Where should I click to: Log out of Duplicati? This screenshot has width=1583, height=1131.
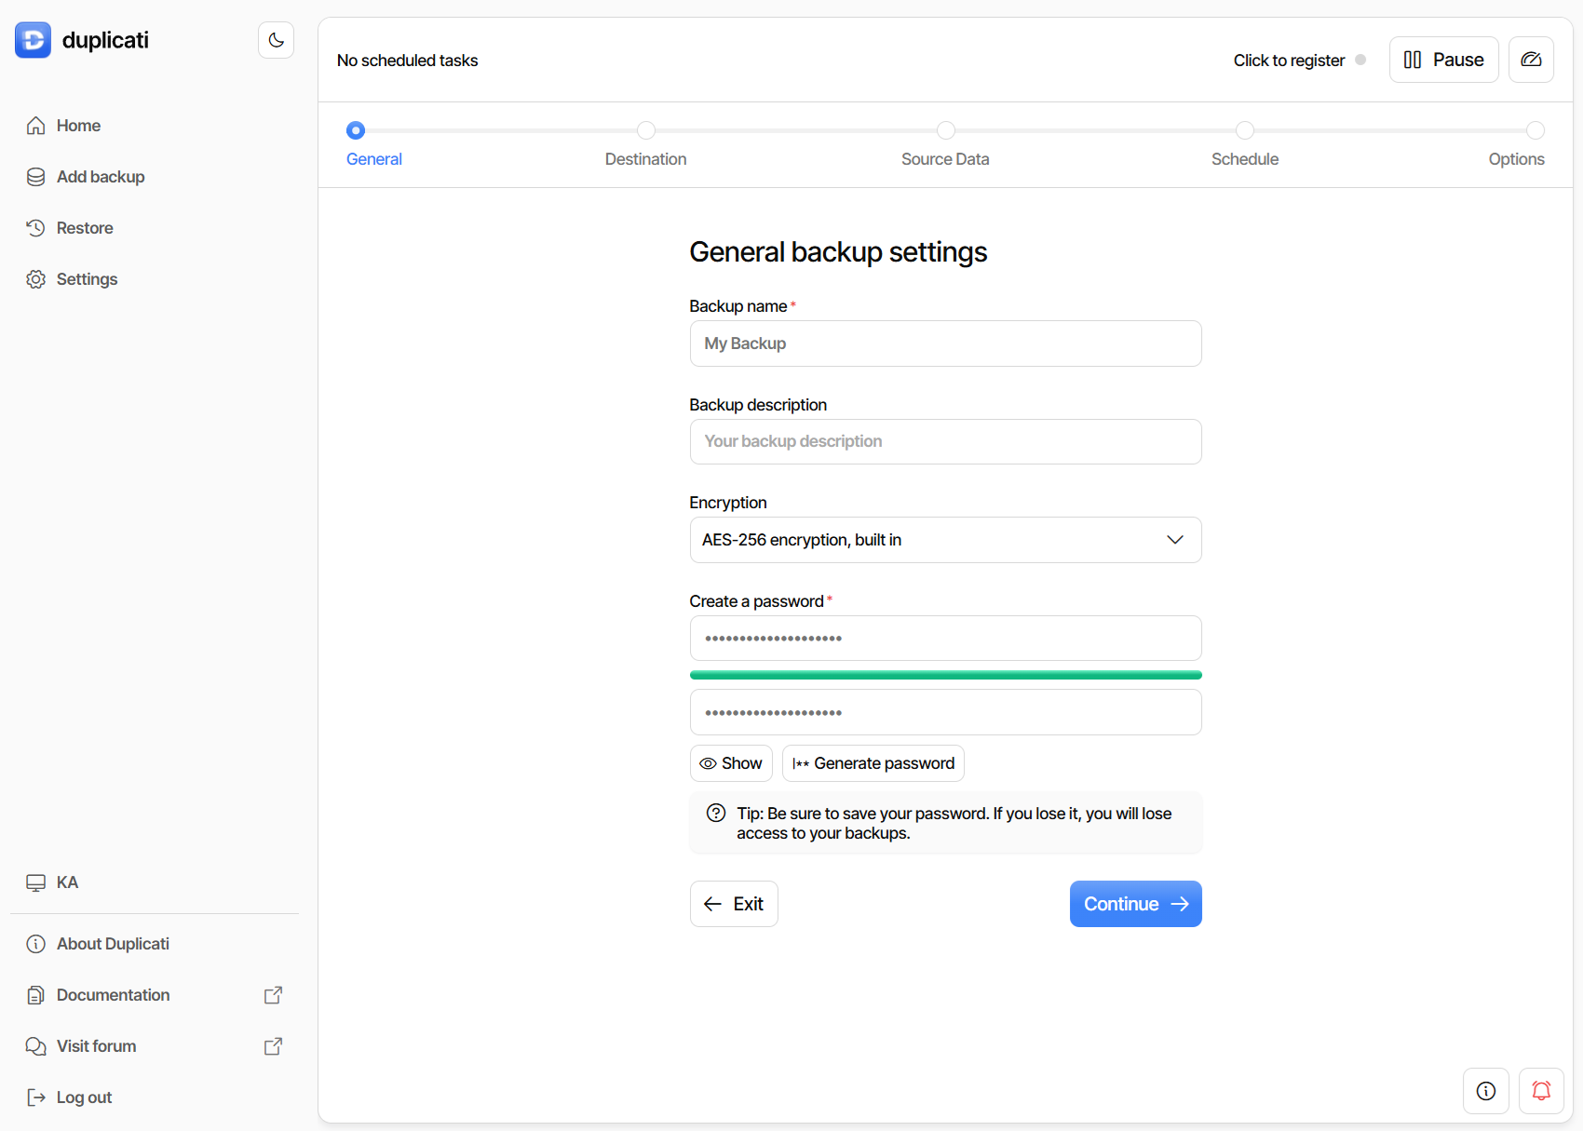point(83,1097)
